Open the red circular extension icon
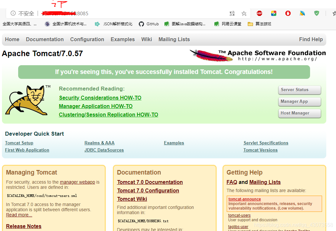The height and width of the screenshot is (231, 336). (288, 13)
